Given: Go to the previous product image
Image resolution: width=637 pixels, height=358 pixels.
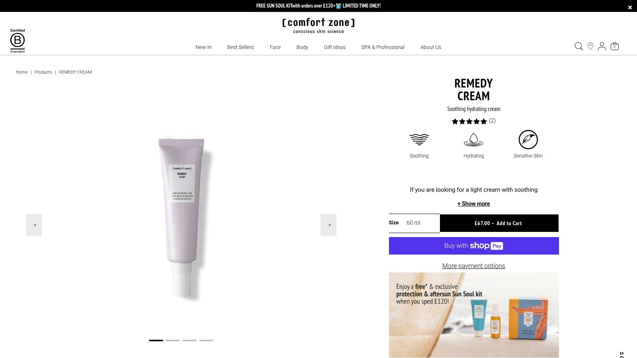Looking at the screenshot, I should [34, 225].
